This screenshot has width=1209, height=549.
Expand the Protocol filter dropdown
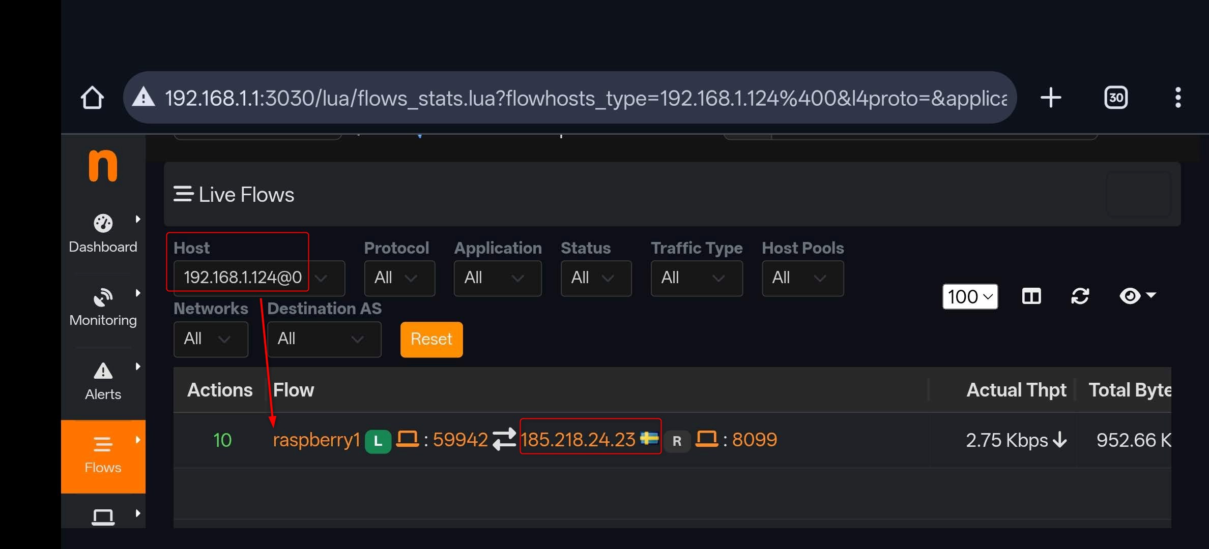pyautogui.click(x=399, y=278)
